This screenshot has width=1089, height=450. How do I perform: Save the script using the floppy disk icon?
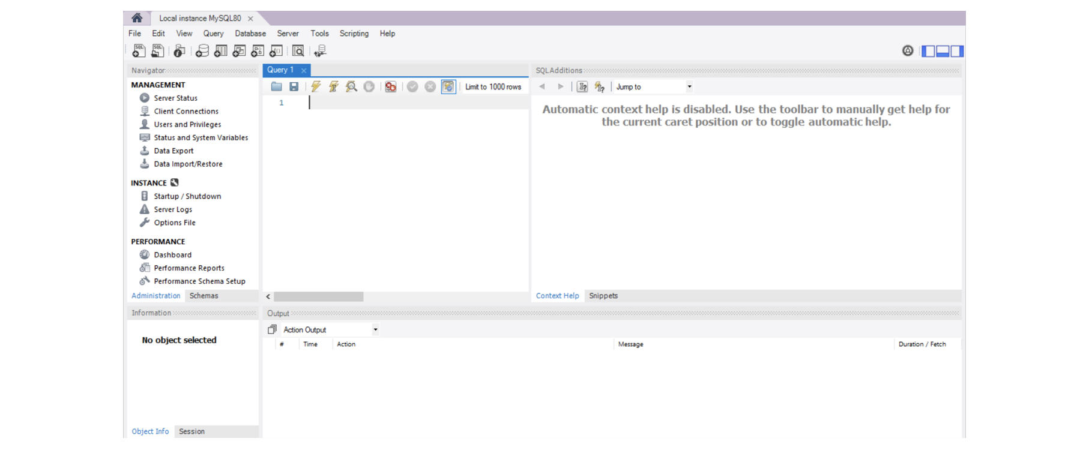tap(294, 87)
